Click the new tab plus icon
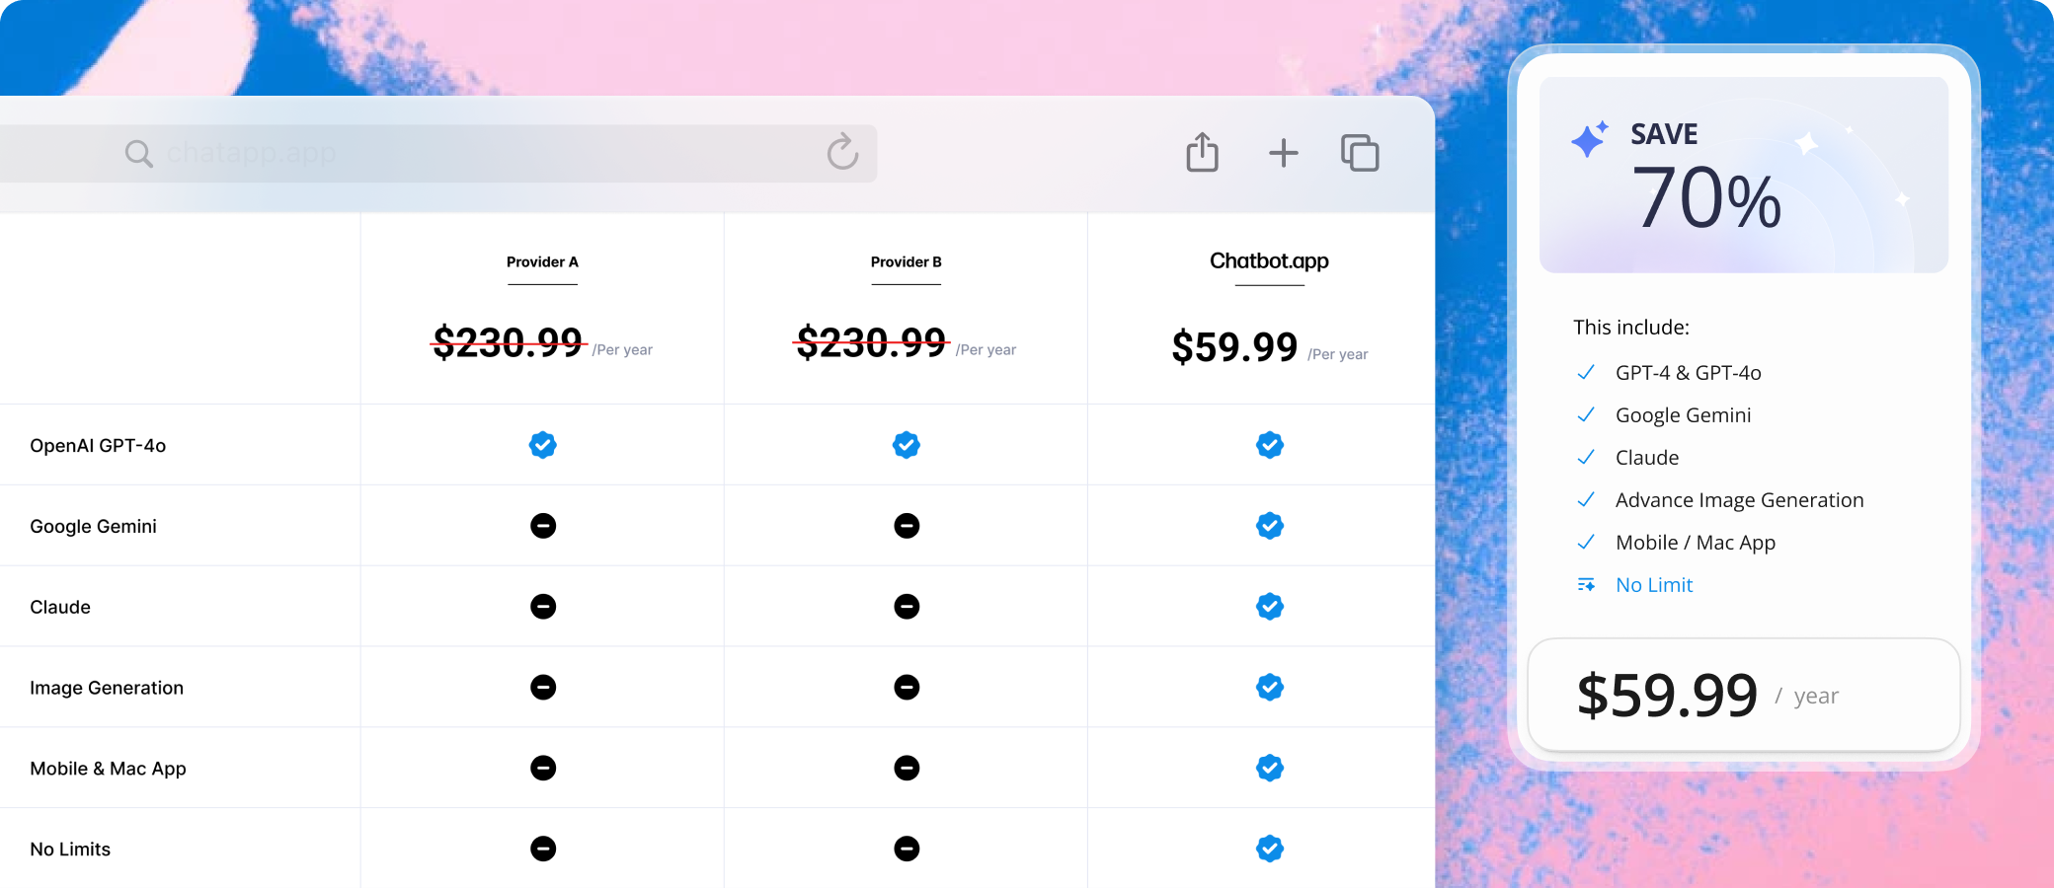This screenshot has width=2054, height=888. click(1283, 153)
